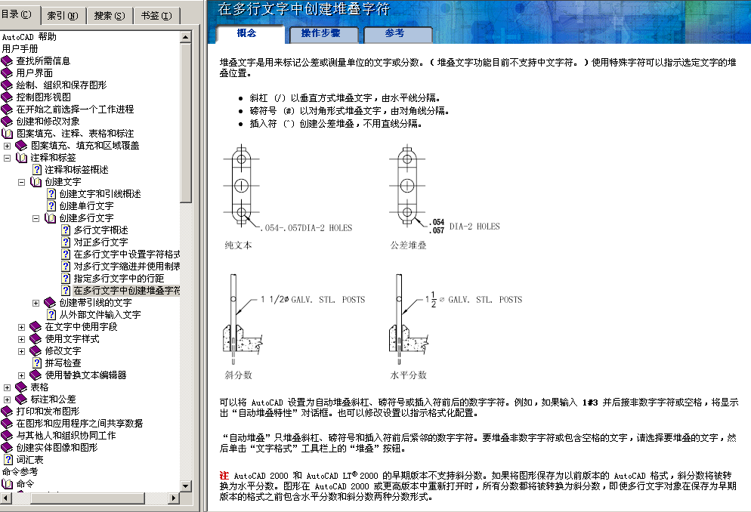Click the book icon beside 使用文字样式
The height and width of the screenshot is (512, 751).
36,339
